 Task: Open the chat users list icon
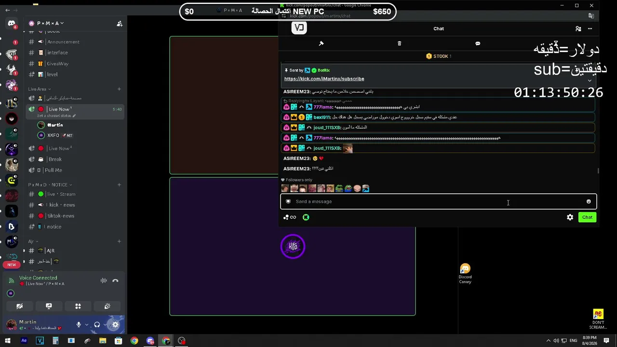coord(578,28)
